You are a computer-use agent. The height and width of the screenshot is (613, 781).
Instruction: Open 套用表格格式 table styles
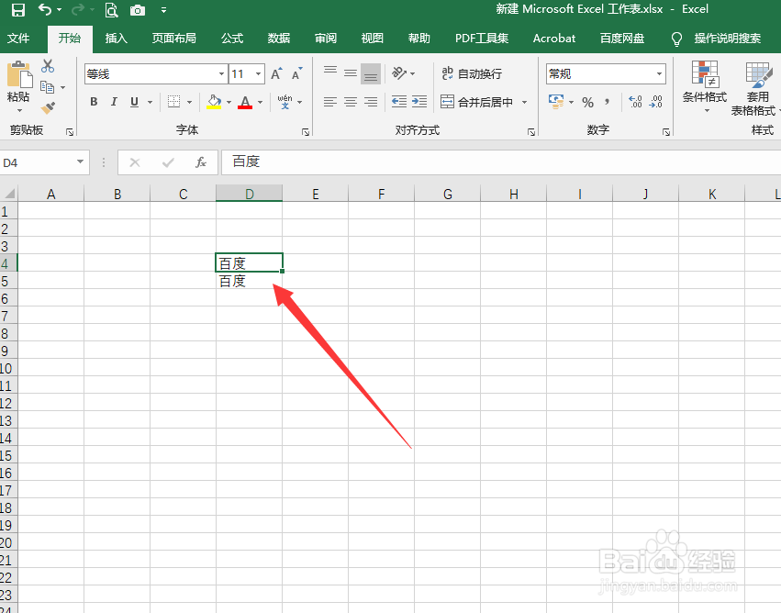click(755, 89)
